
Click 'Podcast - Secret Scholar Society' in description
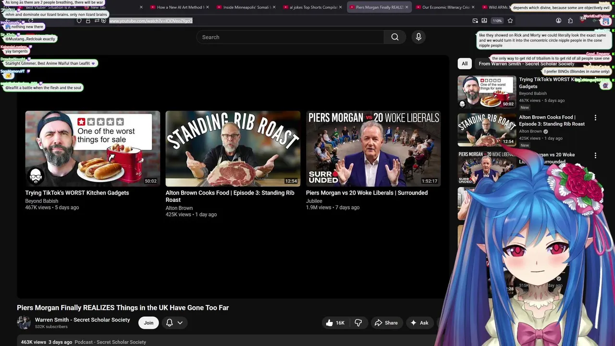(x=110, y=342)
